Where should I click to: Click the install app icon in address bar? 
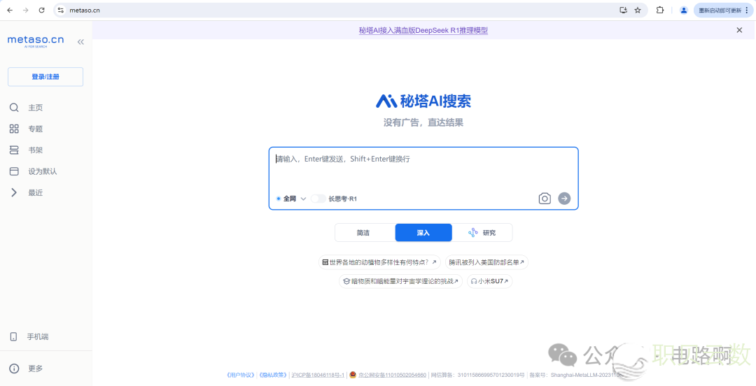tap(623, 10)
